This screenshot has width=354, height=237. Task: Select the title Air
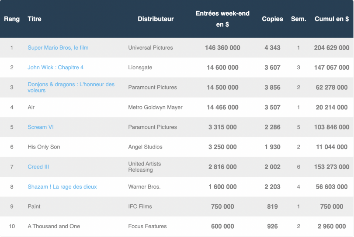31,107
